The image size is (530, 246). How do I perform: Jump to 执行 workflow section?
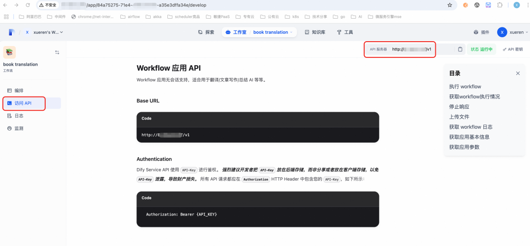[x=465, y=87]
